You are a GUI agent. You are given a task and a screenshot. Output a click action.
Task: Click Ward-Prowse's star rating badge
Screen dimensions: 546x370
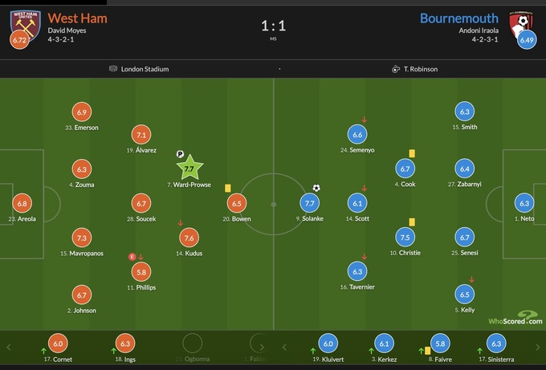point(189,169)
